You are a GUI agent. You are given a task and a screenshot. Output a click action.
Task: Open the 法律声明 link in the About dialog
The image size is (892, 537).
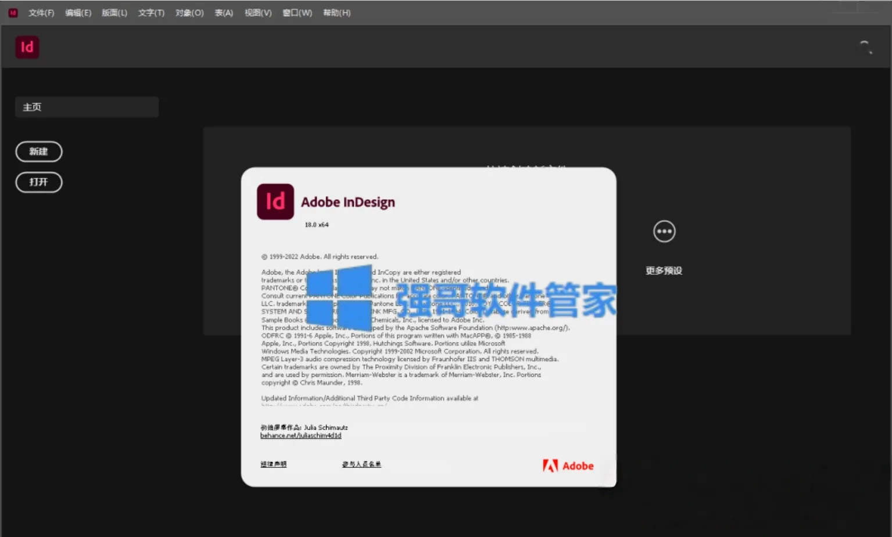point(274,464)
